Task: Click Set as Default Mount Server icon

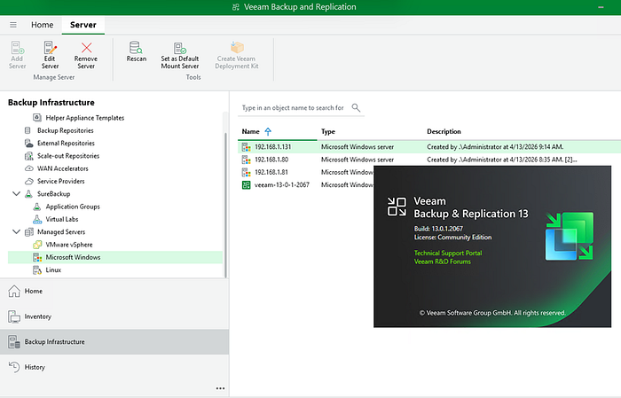Action: [x=180, y=48]
